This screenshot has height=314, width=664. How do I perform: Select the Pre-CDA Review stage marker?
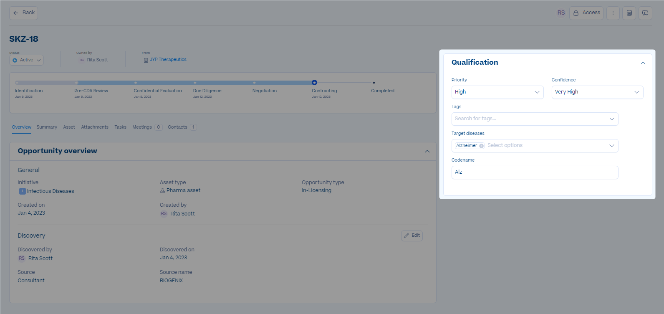click(x=76, y=83)
